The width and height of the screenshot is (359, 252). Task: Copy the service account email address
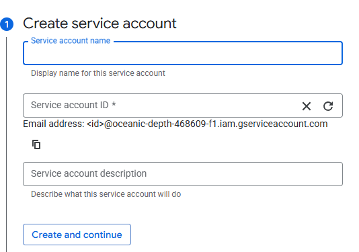pyautogui.click(x=36, y=144)
